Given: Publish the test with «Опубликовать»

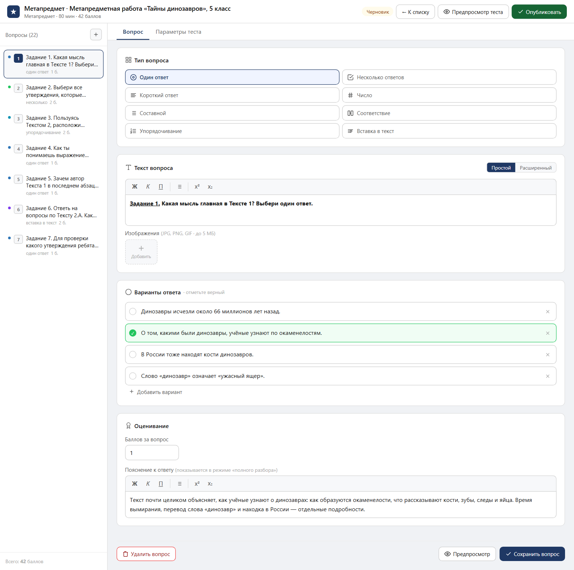Looking at the screenshot, I should (539, 12).
